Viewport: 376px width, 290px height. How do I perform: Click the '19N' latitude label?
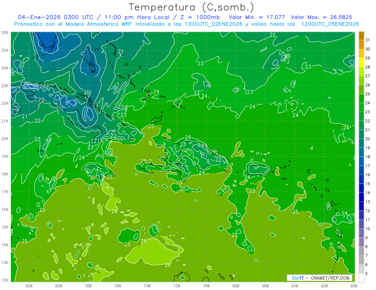[5, 156]
